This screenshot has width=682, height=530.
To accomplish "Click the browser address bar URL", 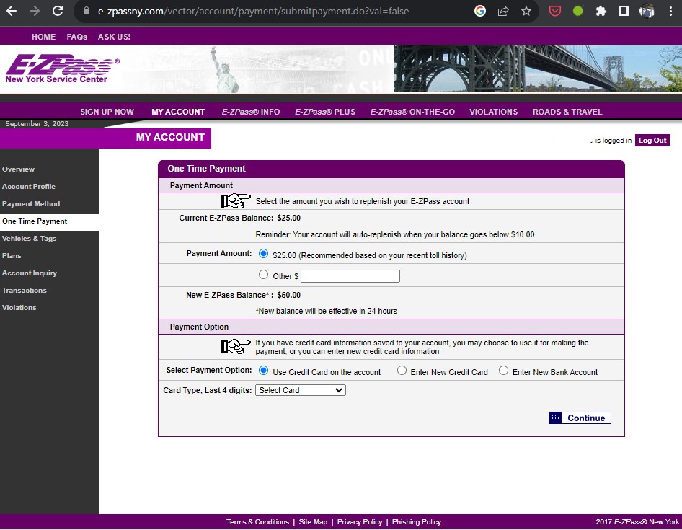I will 253,11.
